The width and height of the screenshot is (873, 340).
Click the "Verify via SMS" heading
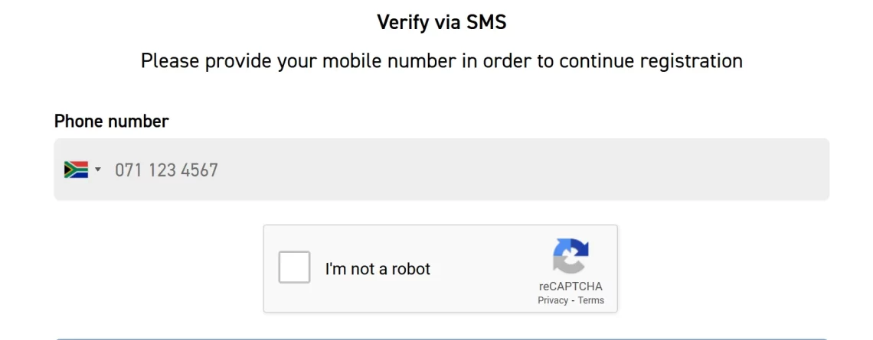442,22
